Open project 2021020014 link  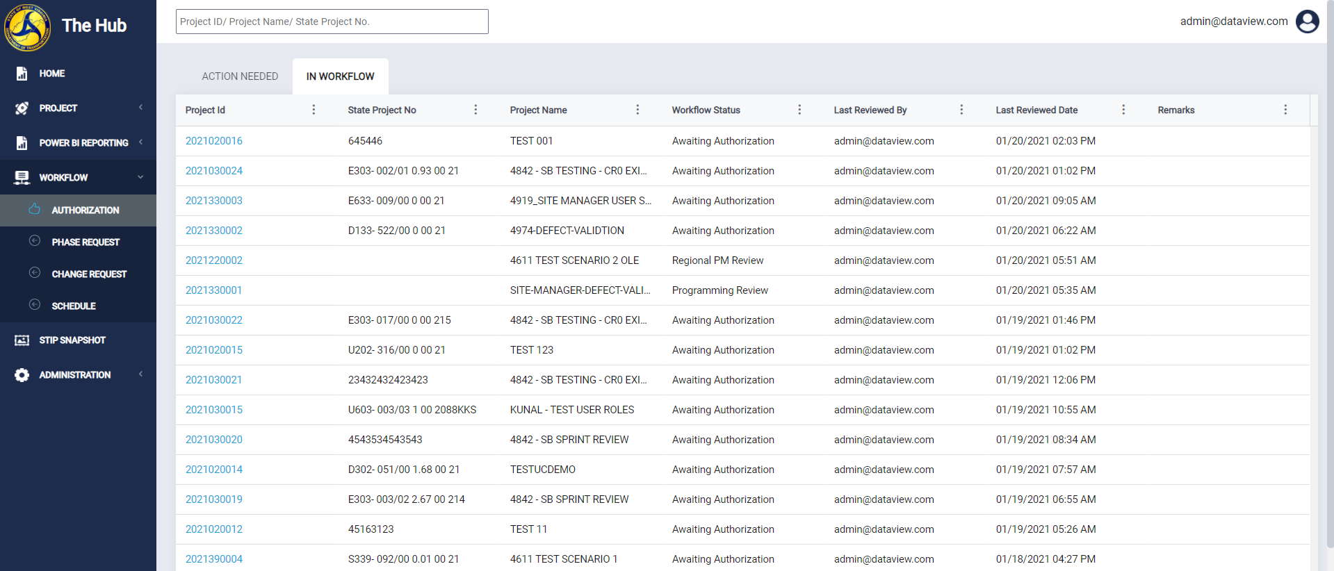pyautogui.click(x=214, y=470)
